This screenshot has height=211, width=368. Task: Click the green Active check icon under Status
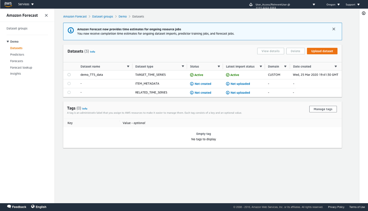coord(192,75)
